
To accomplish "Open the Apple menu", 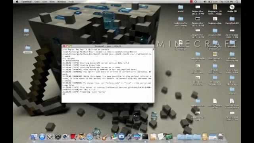I will click(x=17, y=2).
